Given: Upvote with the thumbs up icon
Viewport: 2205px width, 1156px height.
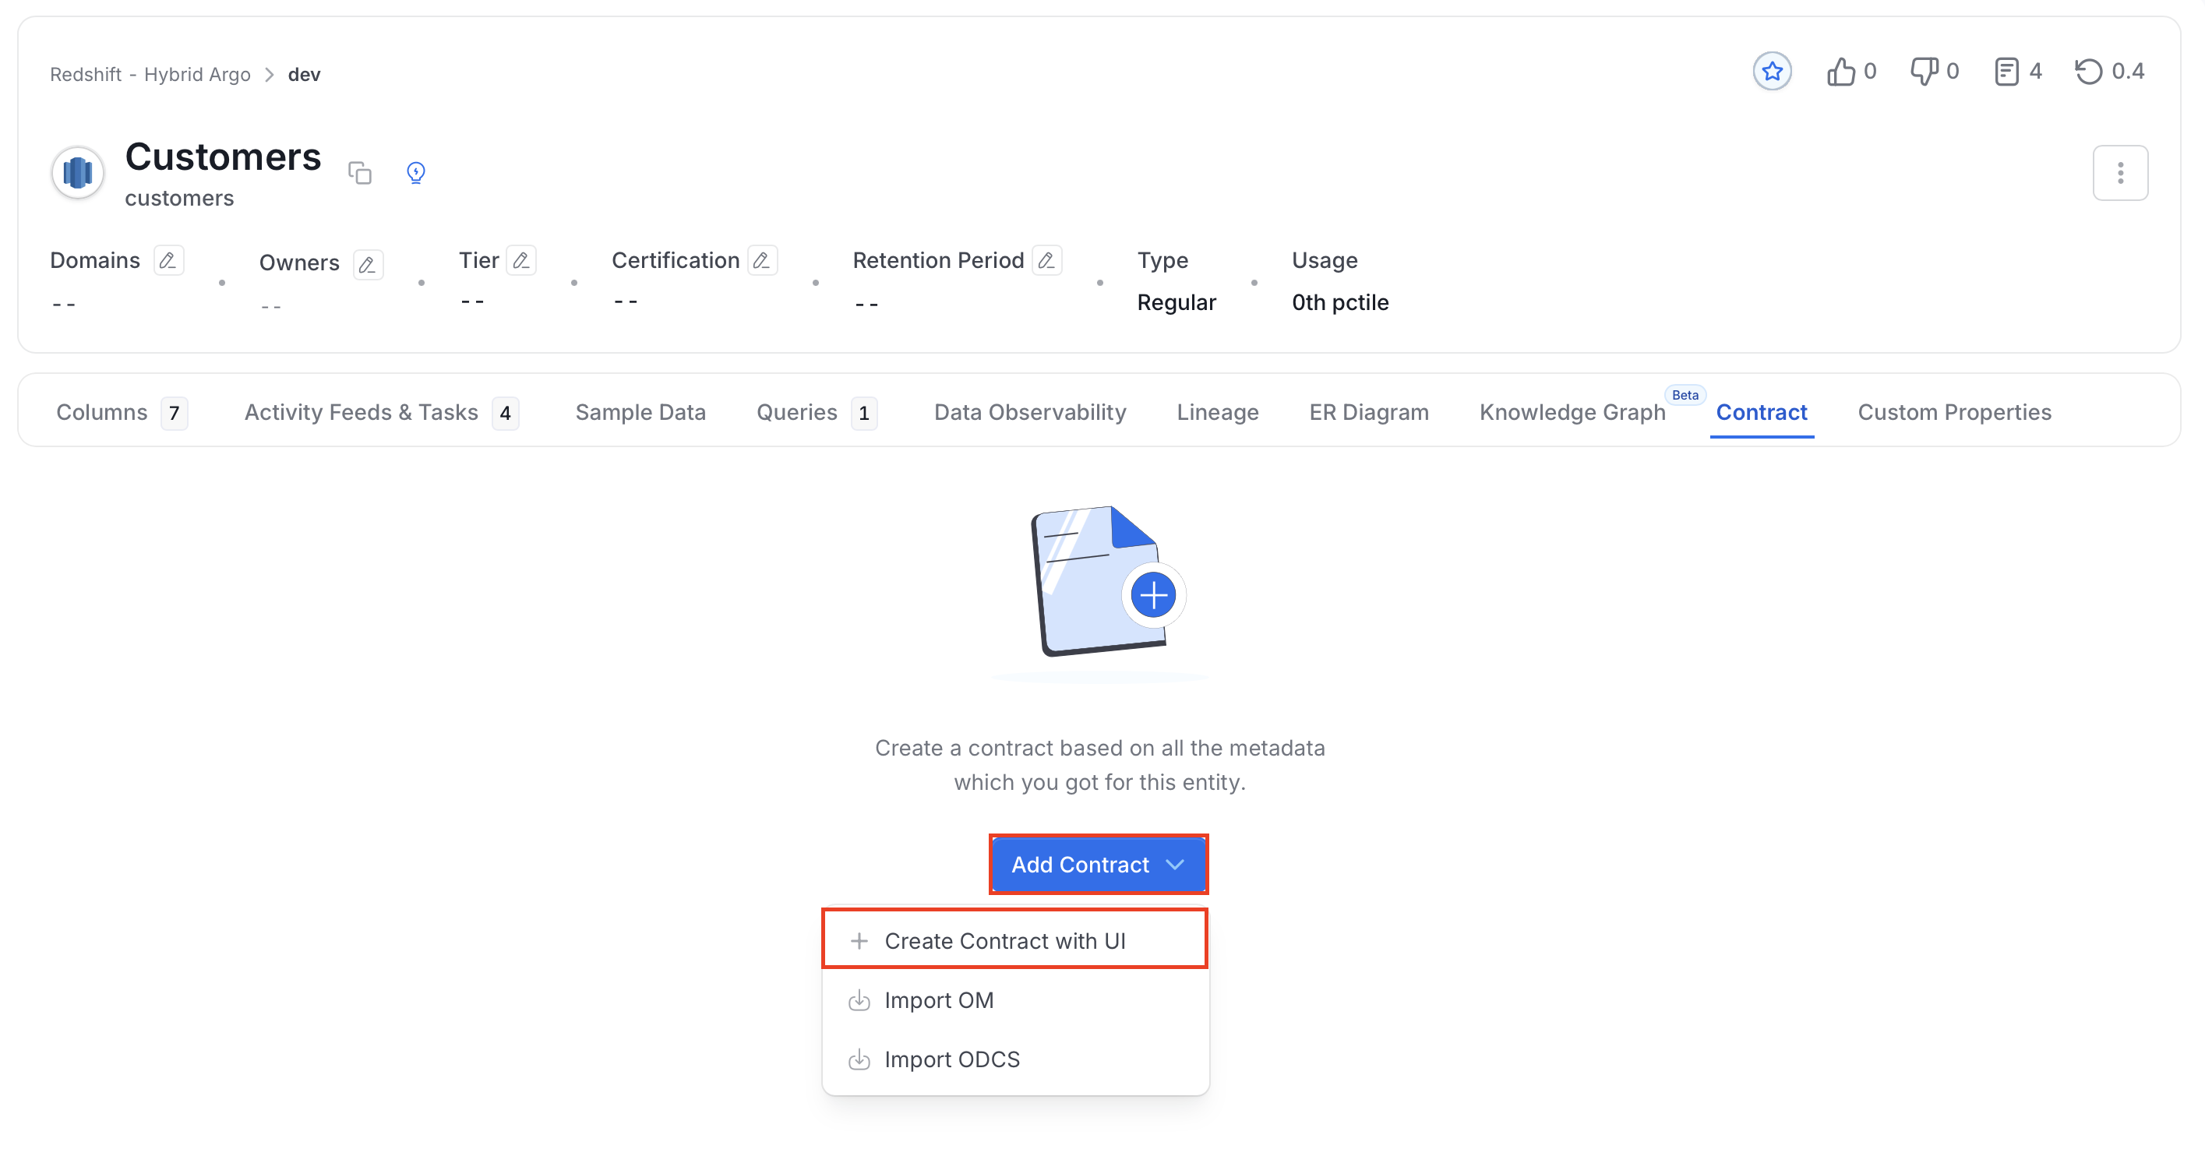Looking at the screenshot, I should (x=1840, y=71).
